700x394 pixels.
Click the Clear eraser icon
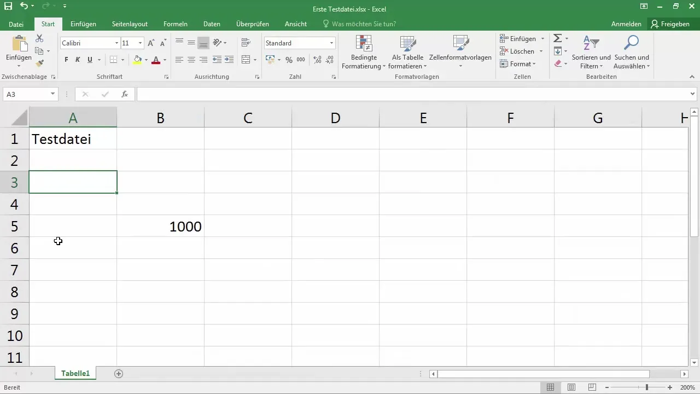[x=557, y=63]
